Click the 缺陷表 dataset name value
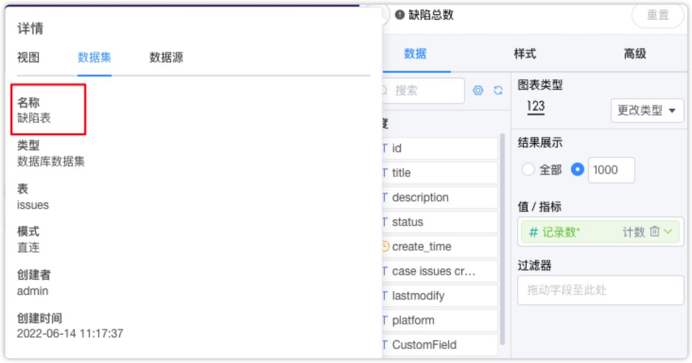This screenshot has width=692, height=363. click(x=34, y=118)
